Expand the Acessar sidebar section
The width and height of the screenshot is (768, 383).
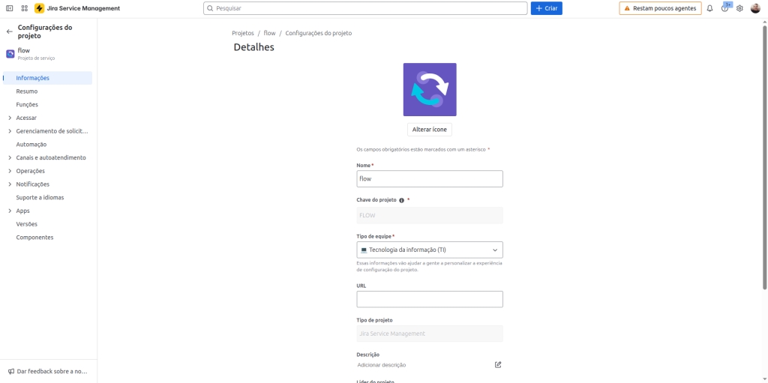[x=10, y=118]
